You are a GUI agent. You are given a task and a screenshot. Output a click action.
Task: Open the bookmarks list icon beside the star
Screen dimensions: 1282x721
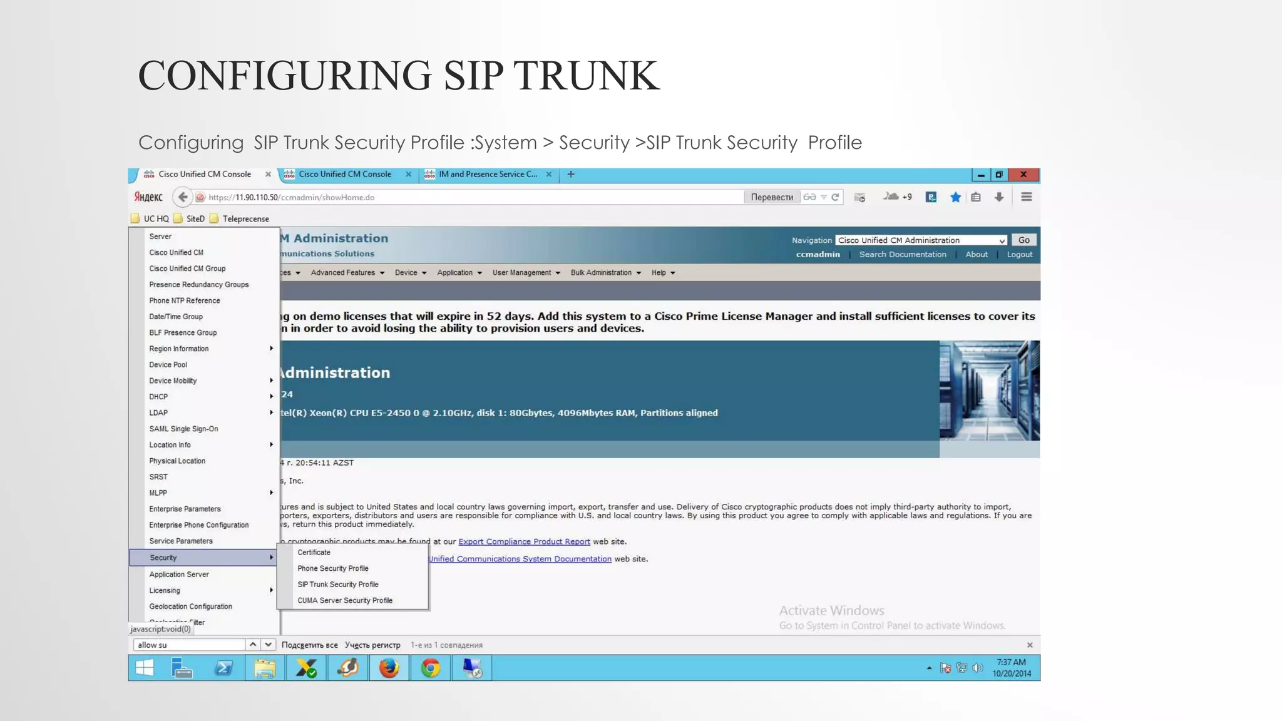976,197
